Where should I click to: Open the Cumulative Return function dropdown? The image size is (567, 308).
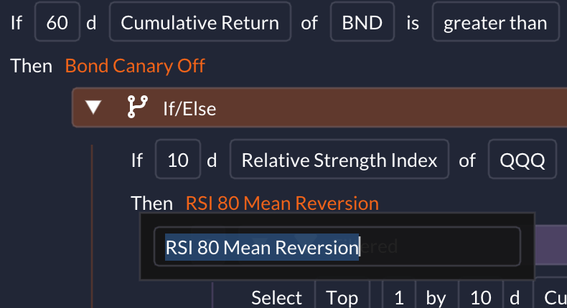(x=200, y=22)
